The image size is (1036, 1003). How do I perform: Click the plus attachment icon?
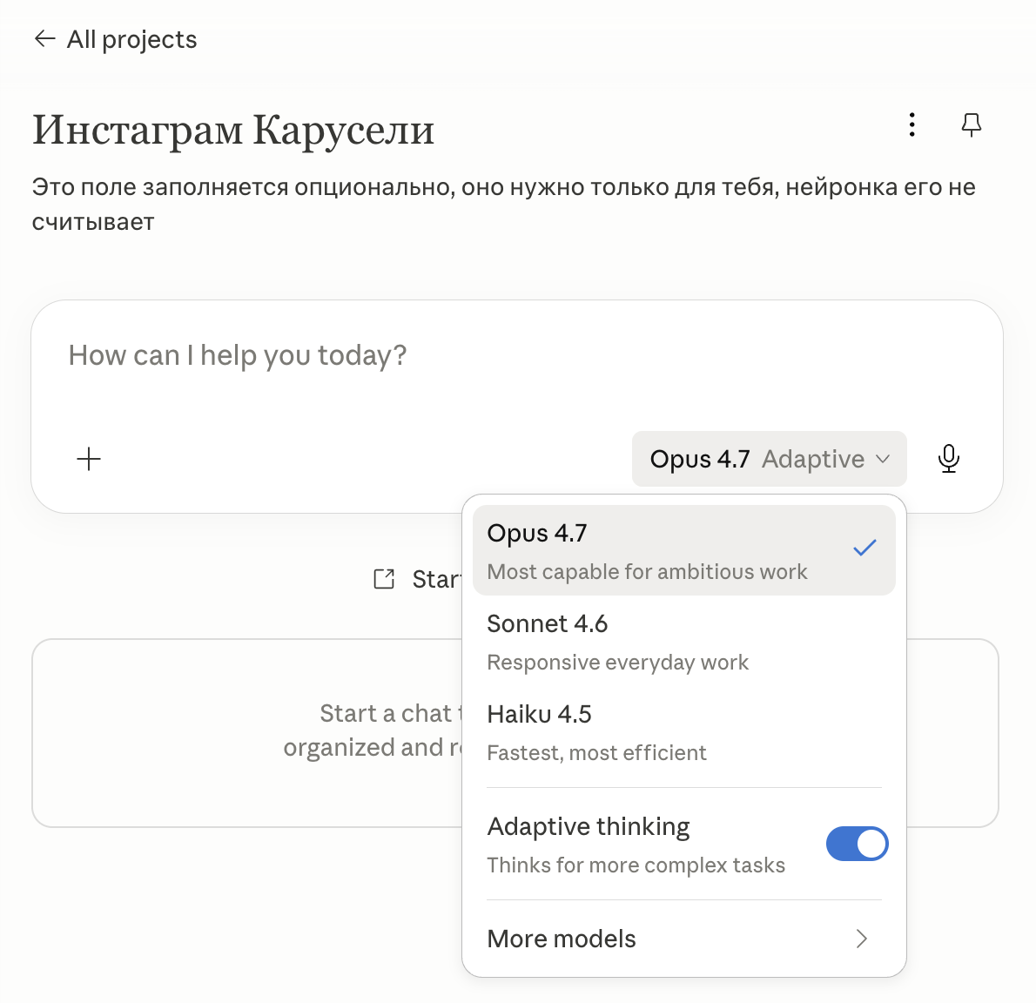[89, 459]
